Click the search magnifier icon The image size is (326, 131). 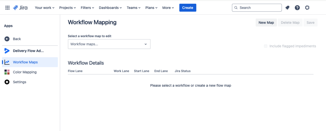coord(236,8)
